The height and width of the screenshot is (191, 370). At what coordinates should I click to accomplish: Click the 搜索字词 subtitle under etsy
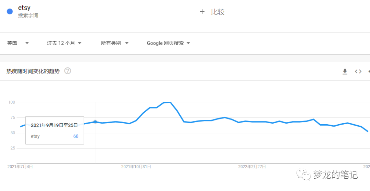28,16
